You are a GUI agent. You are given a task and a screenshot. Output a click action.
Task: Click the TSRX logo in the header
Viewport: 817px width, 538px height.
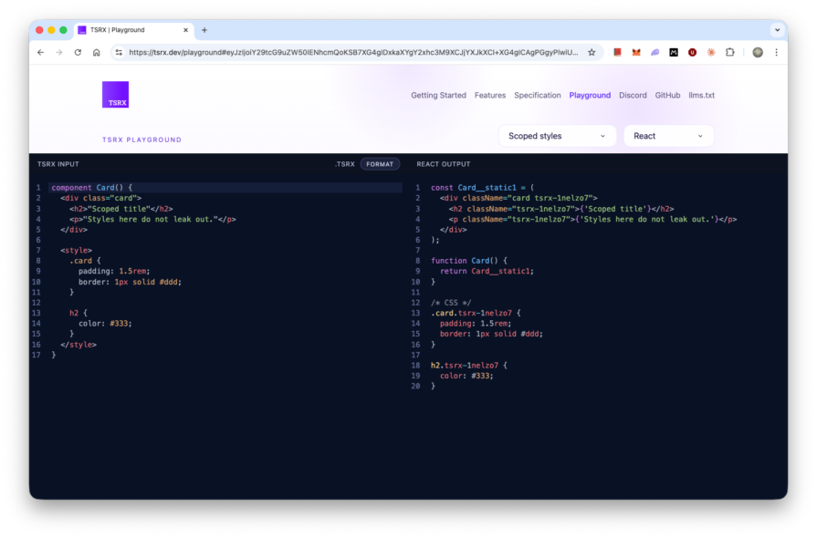[115, 95]
